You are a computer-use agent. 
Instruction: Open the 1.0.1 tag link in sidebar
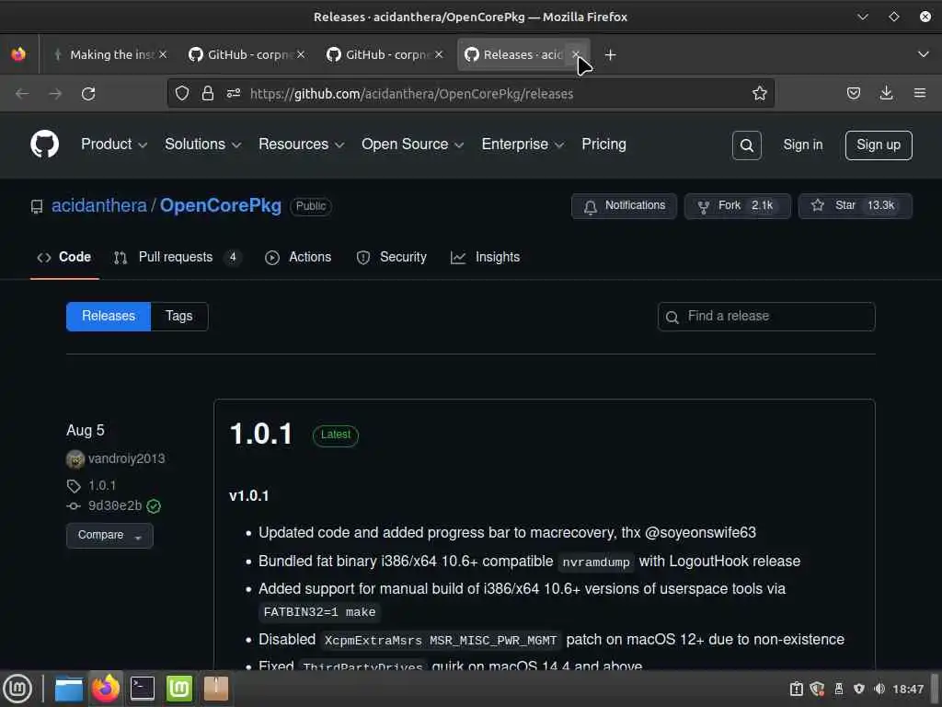tap(102, 485)
